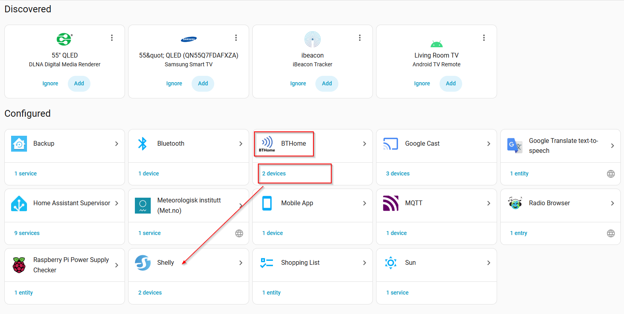Click the Backup integration icon
This screenshot has width=624, height=314.
pyautogui.click(x=19, y=144)
